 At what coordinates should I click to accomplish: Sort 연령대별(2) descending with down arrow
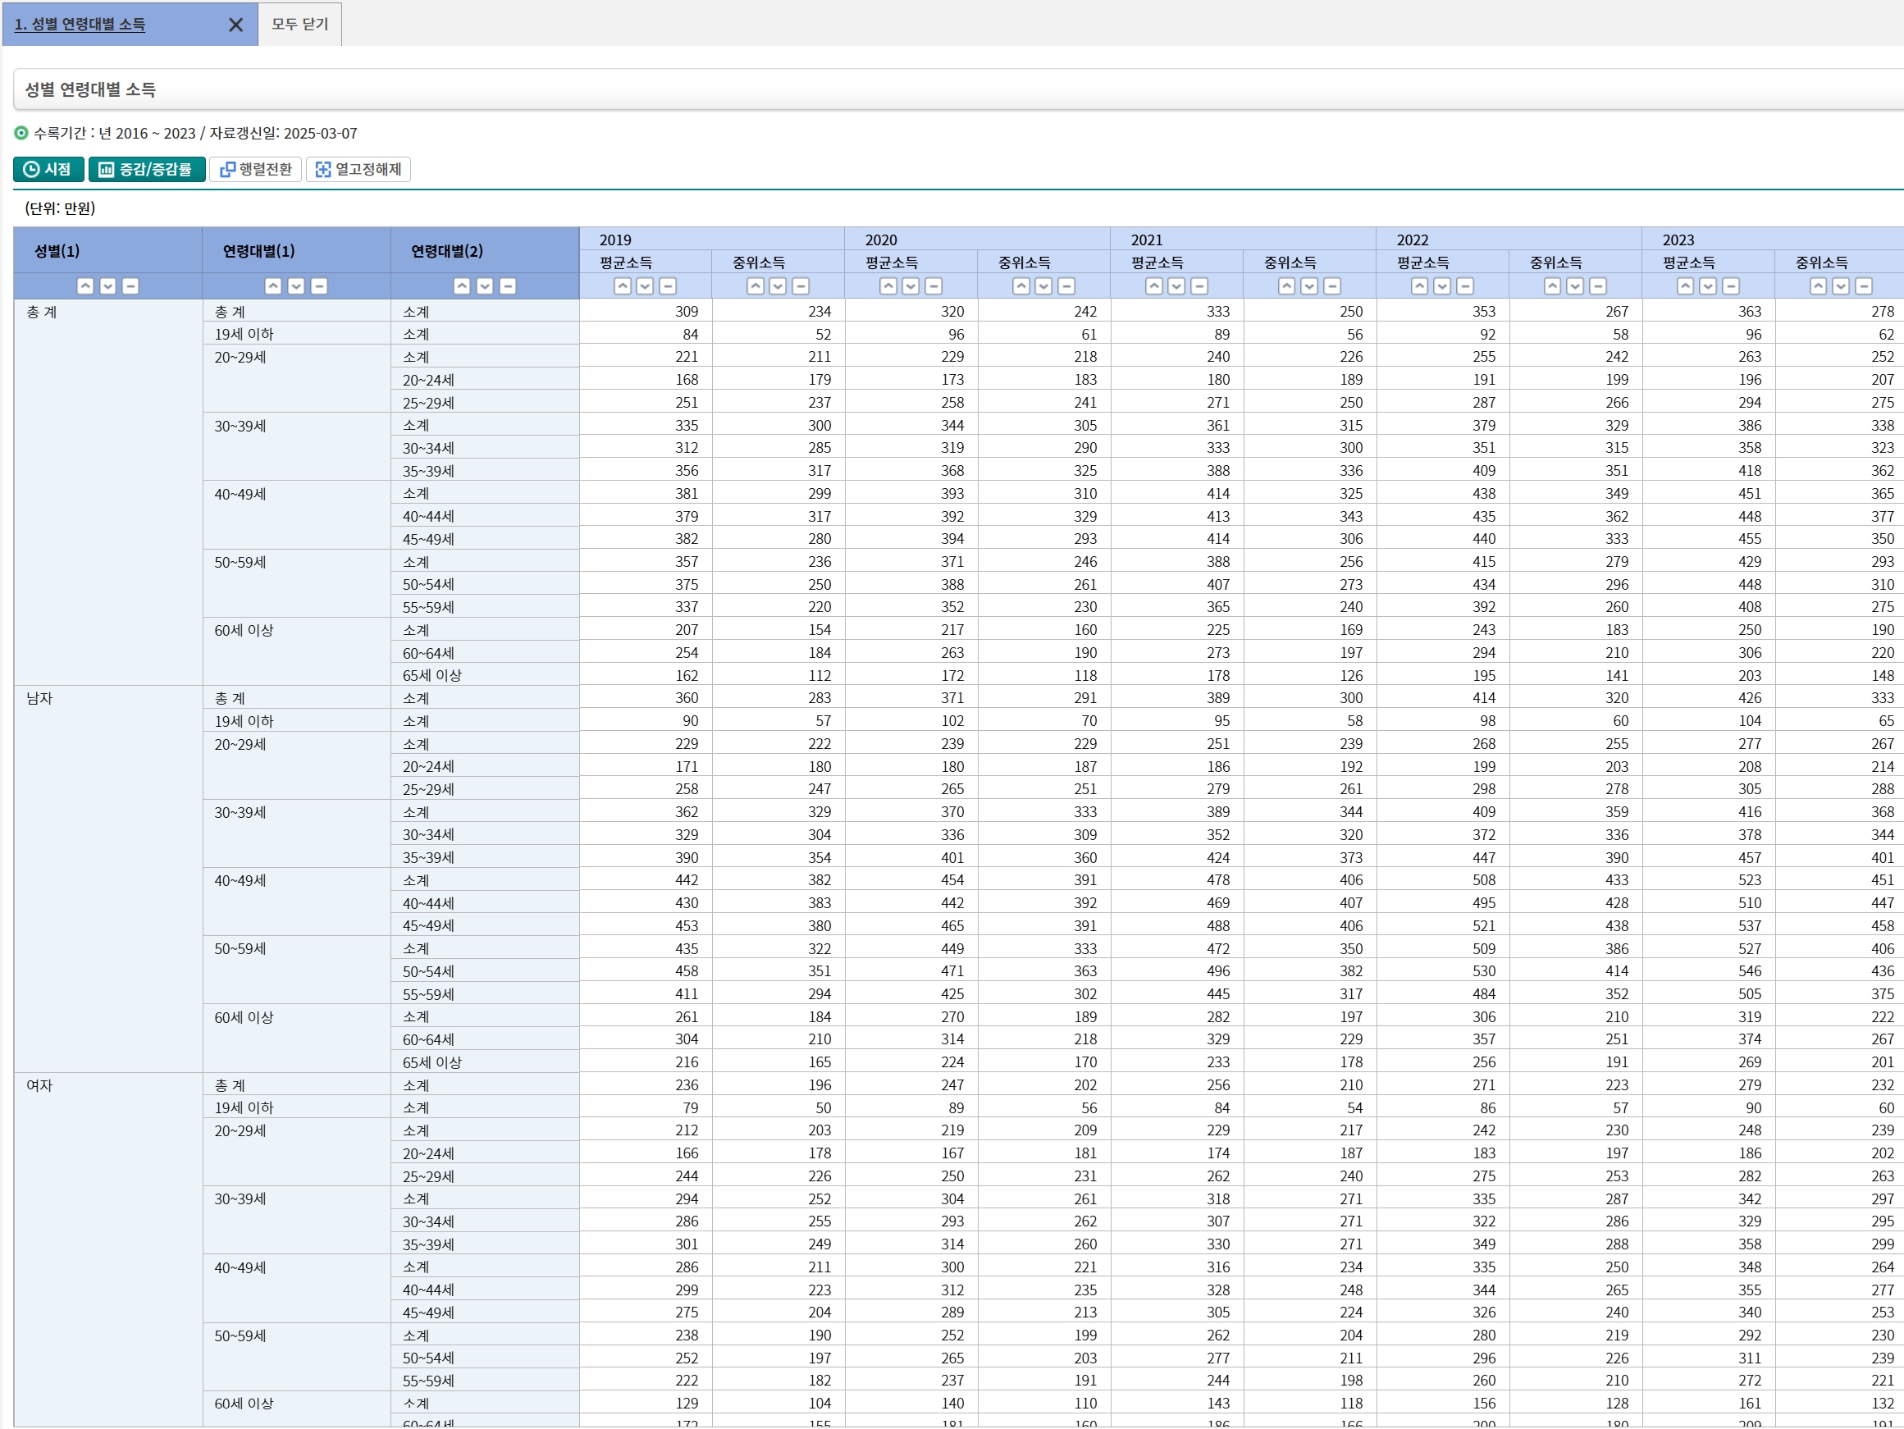click(485, 285)
